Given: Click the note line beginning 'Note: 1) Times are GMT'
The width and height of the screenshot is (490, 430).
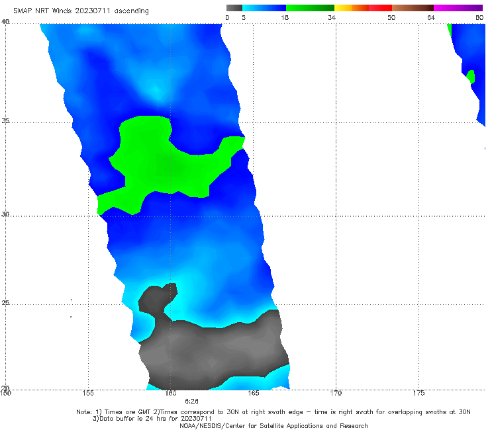Looking at the screenshot, I should [273, 412].
